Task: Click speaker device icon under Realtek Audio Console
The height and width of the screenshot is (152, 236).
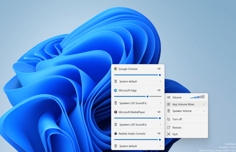Action: [116, 146]
